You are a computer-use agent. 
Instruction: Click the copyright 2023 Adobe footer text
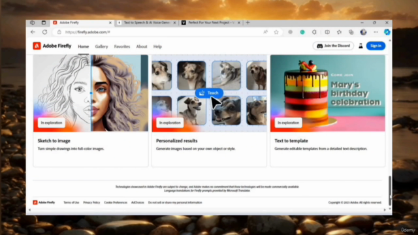tap(355, 202)
